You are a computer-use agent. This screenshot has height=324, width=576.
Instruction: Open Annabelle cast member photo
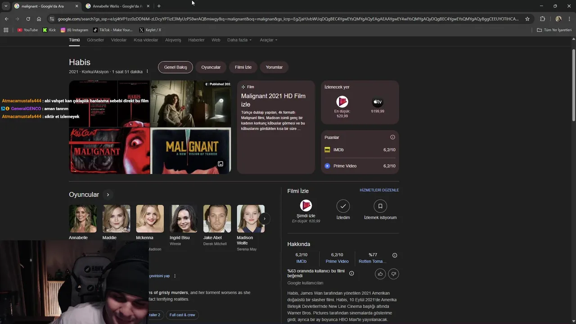tap(83, 219)
